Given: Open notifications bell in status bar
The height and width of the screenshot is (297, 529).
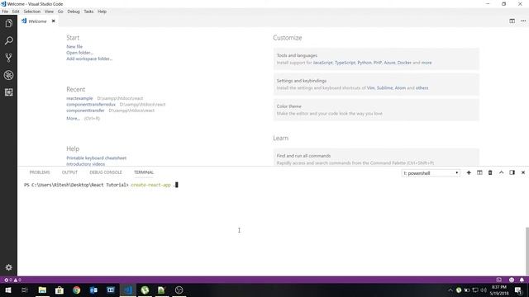Looking at the screenshot, I should [x=522, y=280].
